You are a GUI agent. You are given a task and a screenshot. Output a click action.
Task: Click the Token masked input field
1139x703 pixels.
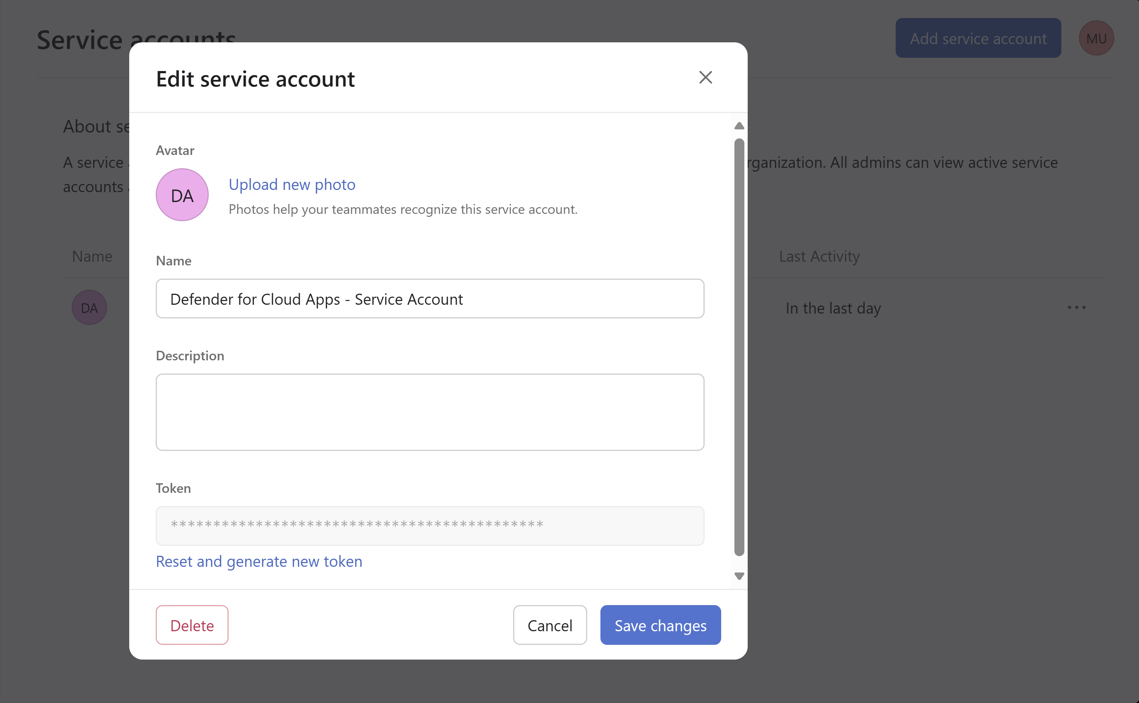430,525
